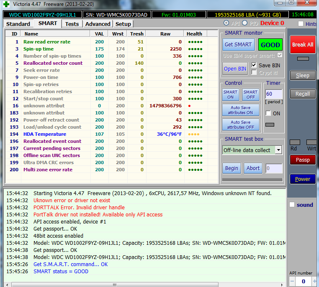
Task: Click the Timer period input field
Action: click(x=274, y=94)
